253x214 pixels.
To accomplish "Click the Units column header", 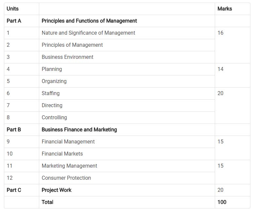I will point(13,9).
